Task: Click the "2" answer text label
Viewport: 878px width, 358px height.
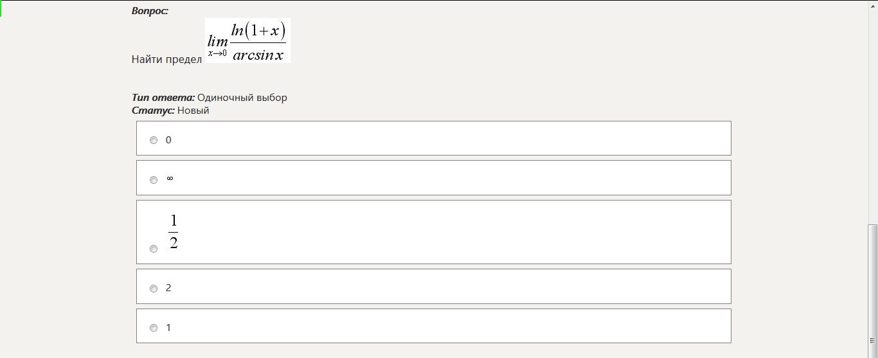Action: 168,288
